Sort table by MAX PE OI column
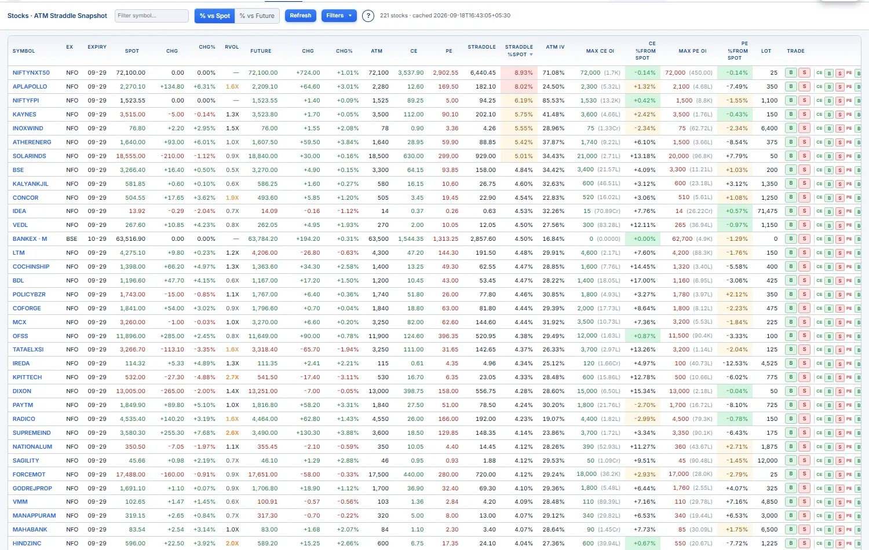The width and height of the screenshot is (869, 550). pyautogui.click(x=692, y=51)
